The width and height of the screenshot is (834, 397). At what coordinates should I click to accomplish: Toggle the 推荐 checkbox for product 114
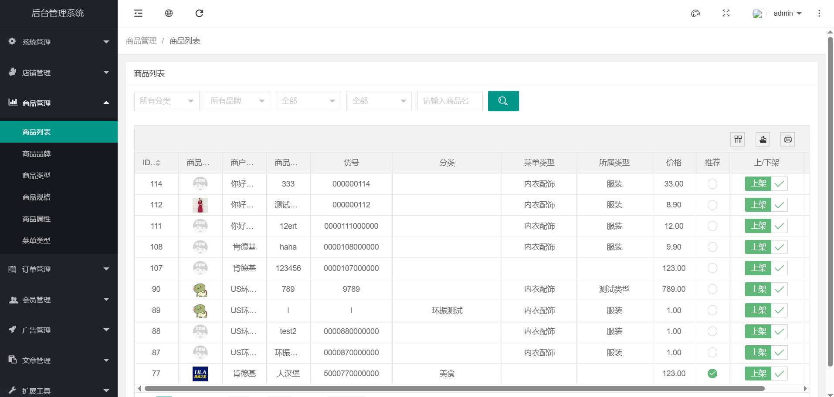(x=712, y=184)
